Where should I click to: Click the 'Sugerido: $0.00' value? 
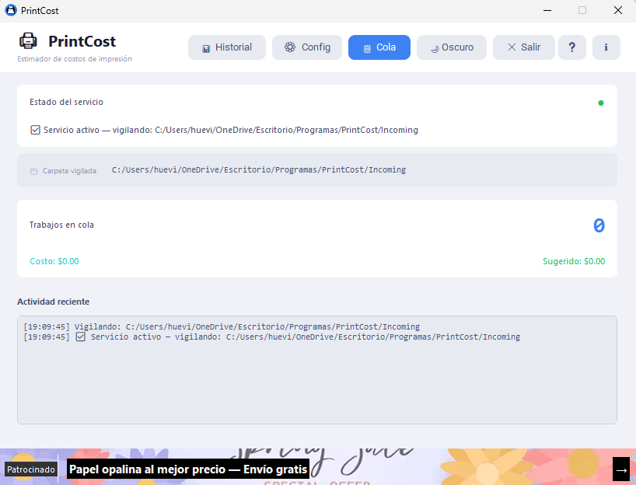(574, 261)
